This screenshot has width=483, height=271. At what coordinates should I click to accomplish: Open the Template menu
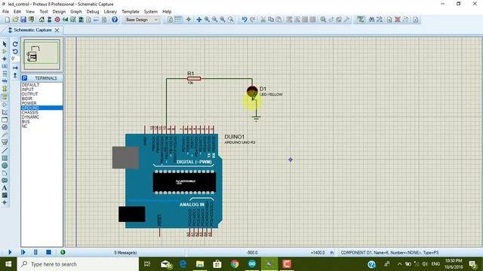tap(131, 12)
